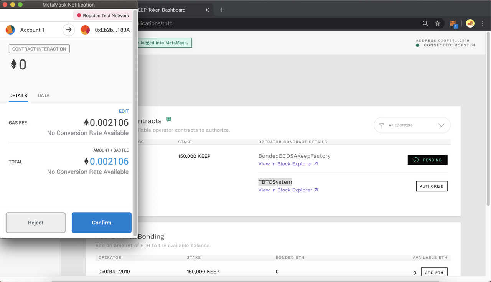Click the 0xEb2b...183A recipient address
This screenshot has width=491, height=282.
click(x=112, y=30)
